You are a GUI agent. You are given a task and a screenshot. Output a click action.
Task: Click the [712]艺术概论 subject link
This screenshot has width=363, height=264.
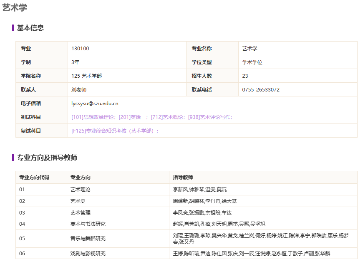[x=168, y=117]
